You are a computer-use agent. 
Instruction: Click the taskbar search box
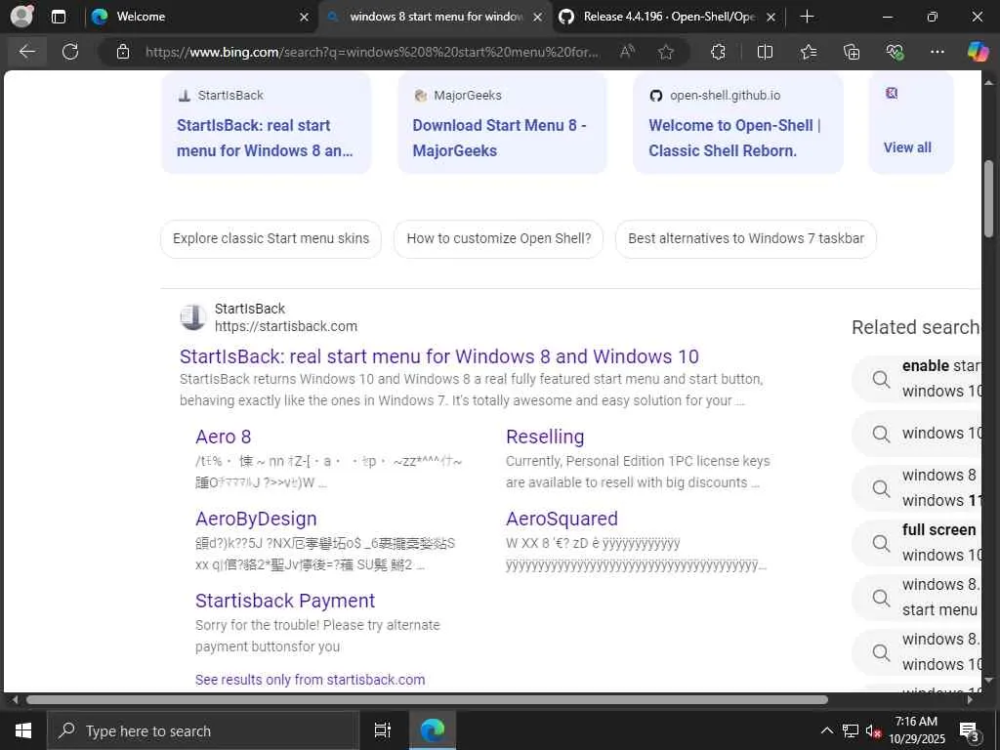click(203, 730)
